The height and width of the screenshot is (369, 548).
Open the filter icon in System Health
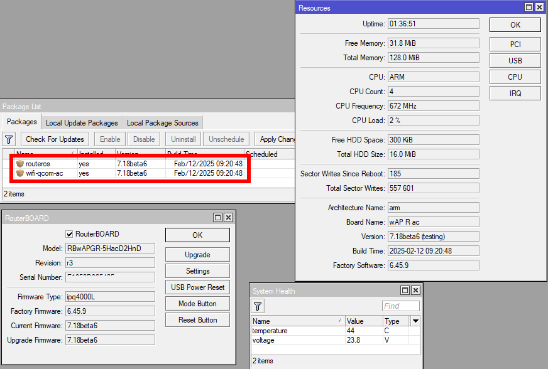click(x=258, y=306)
